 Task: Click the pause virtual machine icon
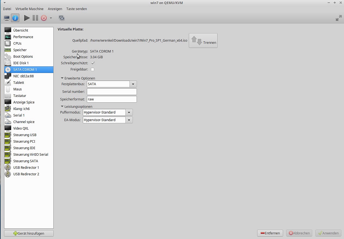[35, 18]
